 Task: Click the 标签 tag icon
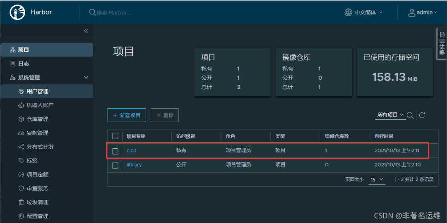click(x=21, y=161)
